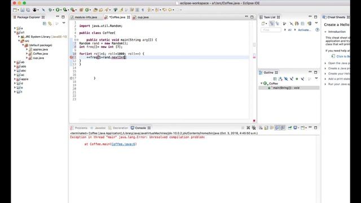Collapse the (default package) node

click(23, 45)
